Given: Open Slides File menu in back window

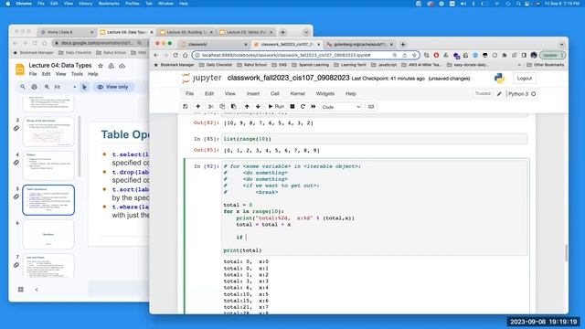Looking at the screenshot, I should 33,74.
